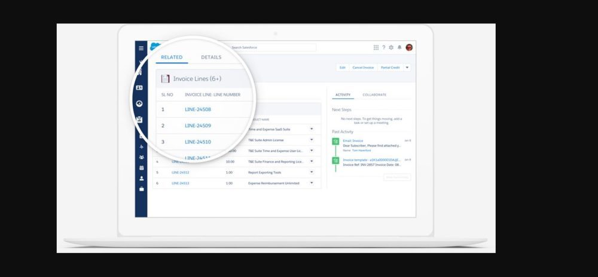Click the briefcase icon in sidebar
Viewport: 598px width, 277px height.
[x=141, y=189]
